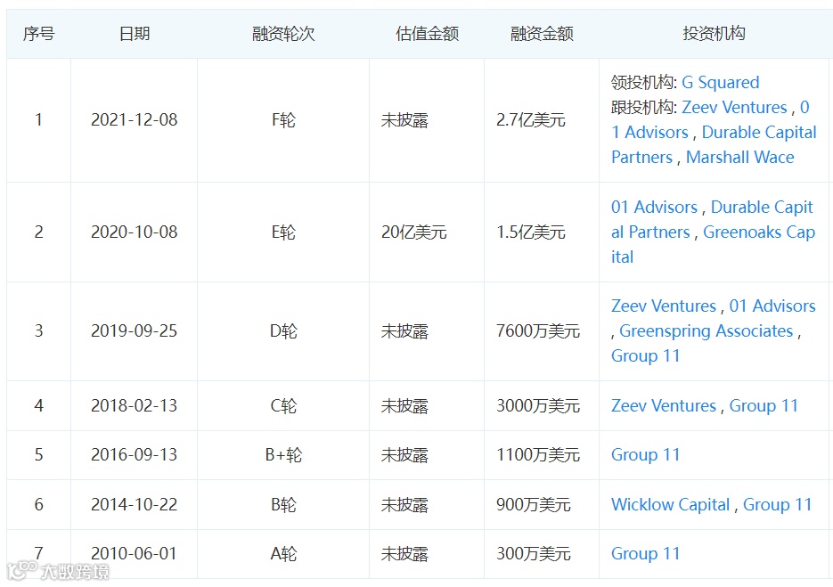The width and height of the screenshot is (833, 587).
Task: Click 未披露 valuation in the F轮 row
Action: point(404,120)
